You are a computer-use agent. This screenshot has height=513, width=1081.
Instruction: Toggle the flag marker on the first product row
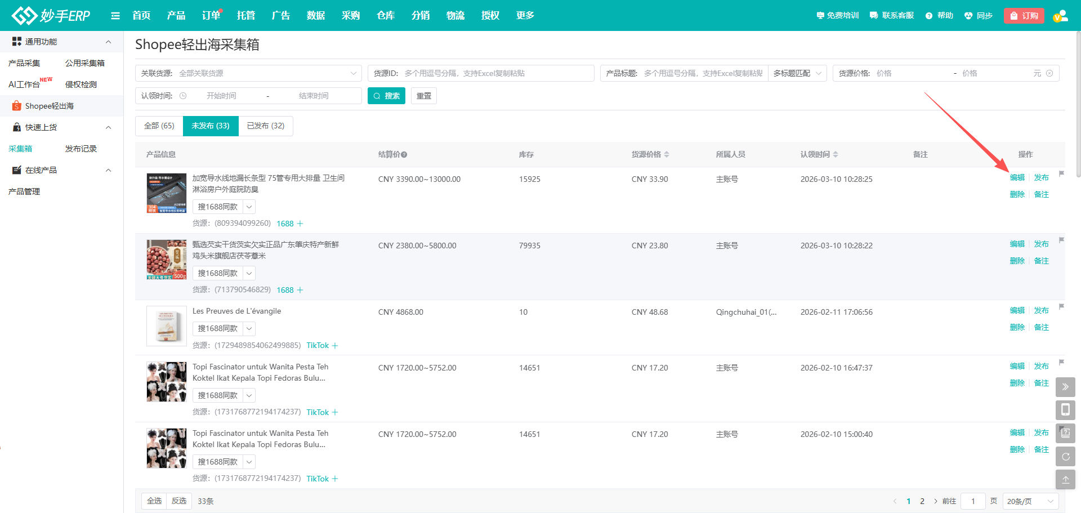coord(1061,173)
